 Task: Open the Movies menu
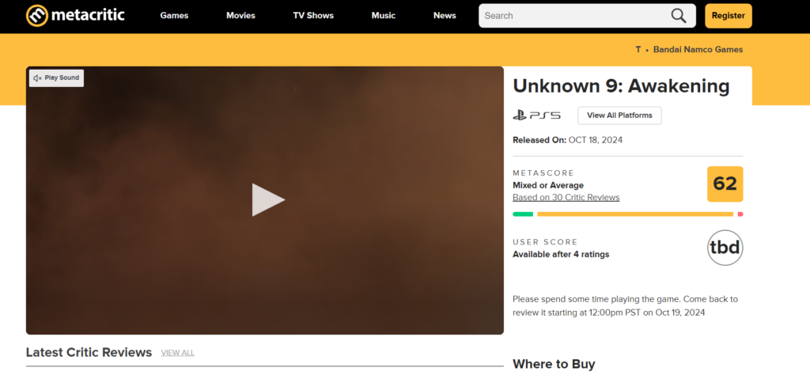click(x=240, y=16)
